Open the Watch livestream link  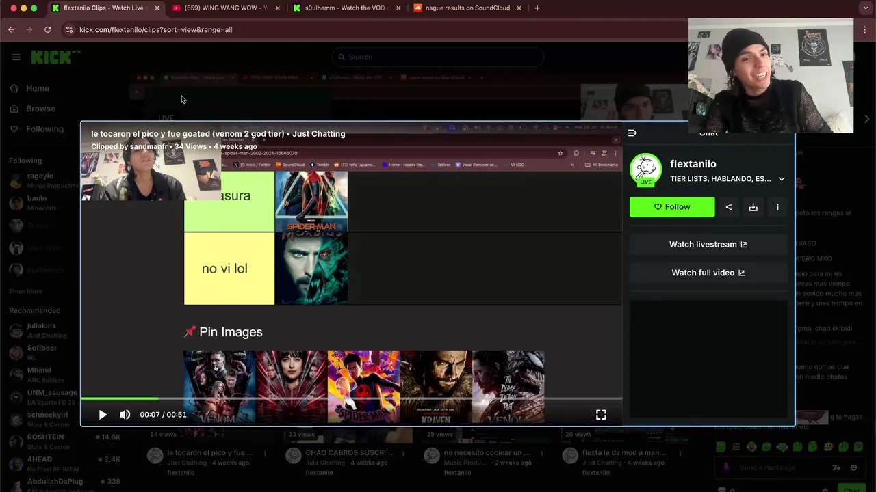[x=708, y=244]
